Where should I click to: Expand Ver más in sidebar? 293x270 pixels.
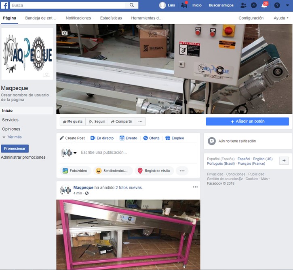click(x=12, y=137)
